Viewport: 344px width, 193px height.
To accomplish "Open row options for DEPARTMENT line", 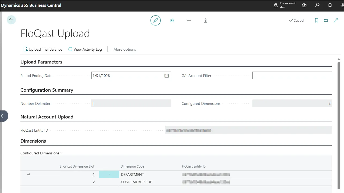I will [x=109, y=175].
